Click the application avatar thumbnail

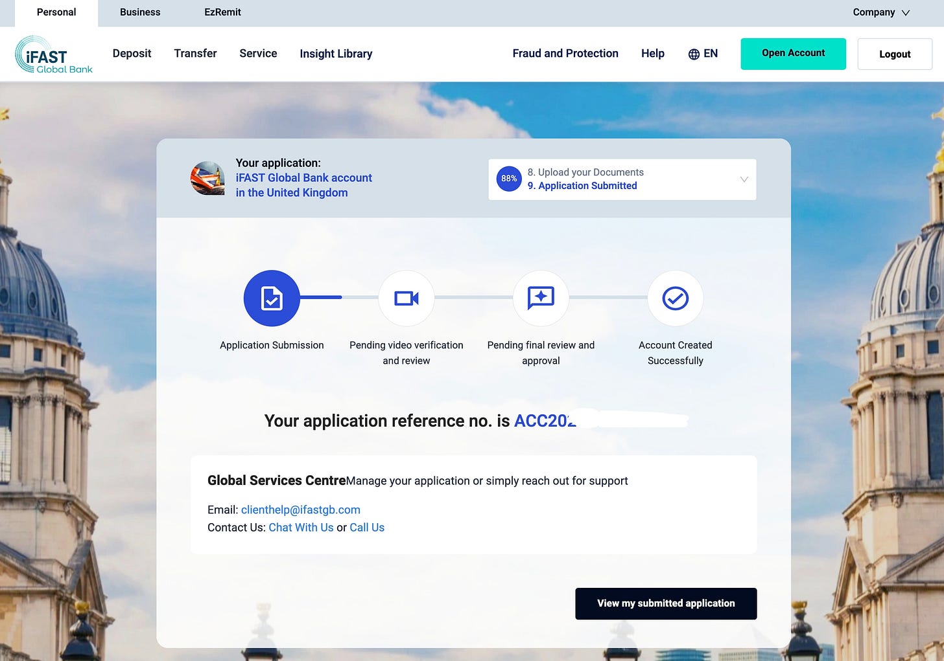[x=207, y=178]
